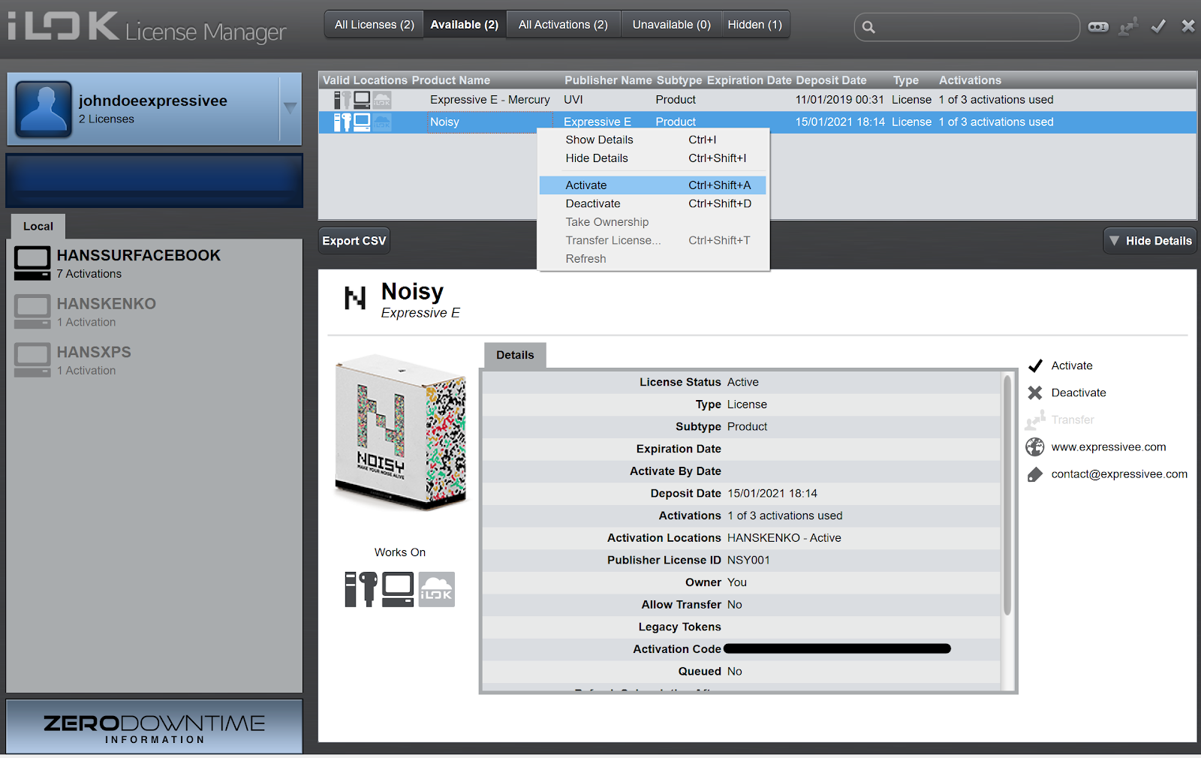Click Activate link in details panel

point(1072,365)
